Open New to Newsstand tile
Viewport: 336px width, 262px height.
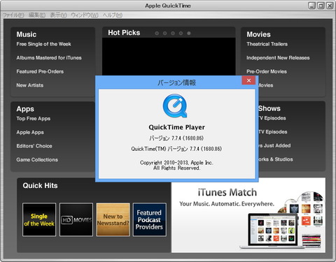113,219
